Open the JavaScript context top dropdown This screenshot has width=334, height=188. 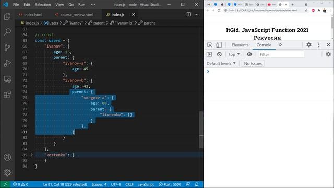click(234, 54)
